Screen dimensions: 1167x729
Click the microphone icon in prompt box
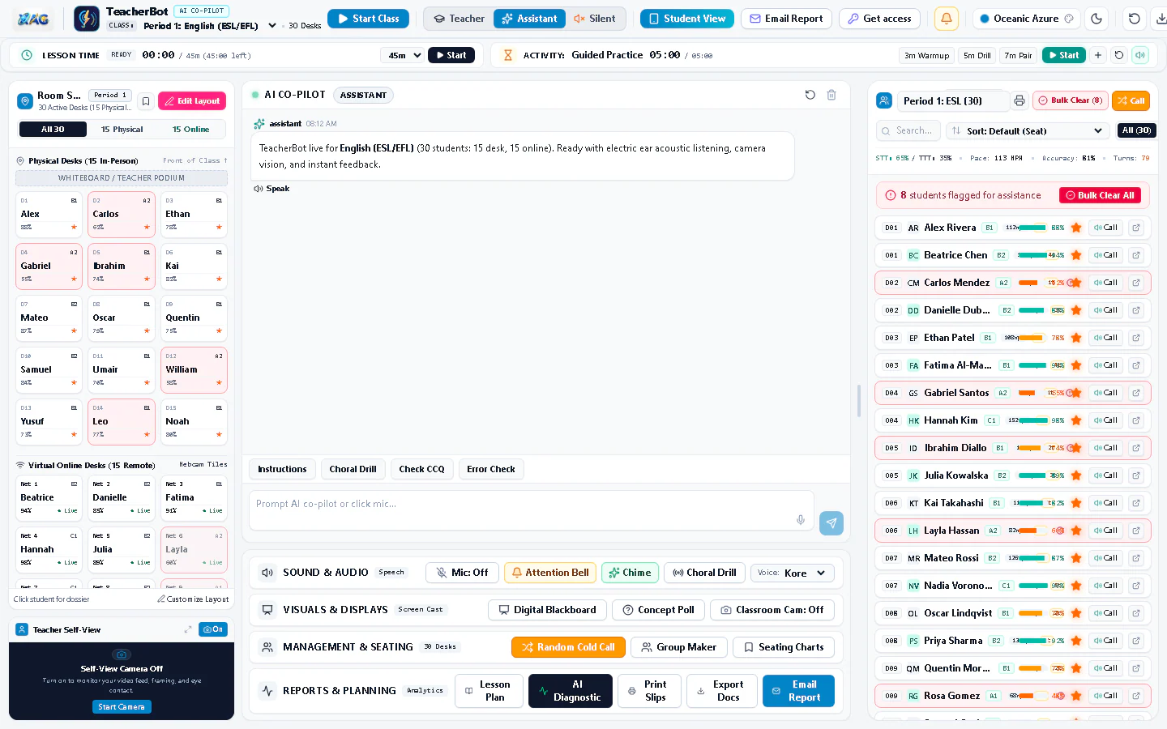pyautogui.click(x=801, y=520)
